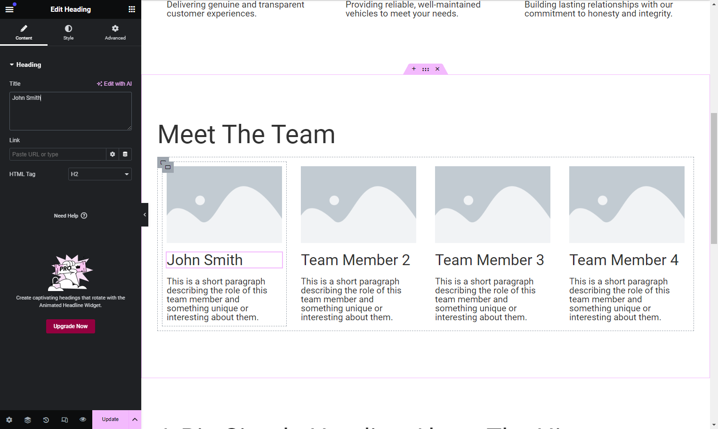
Task: Select Team Member 3's placeholder image
Action: [x=492, y=204]
